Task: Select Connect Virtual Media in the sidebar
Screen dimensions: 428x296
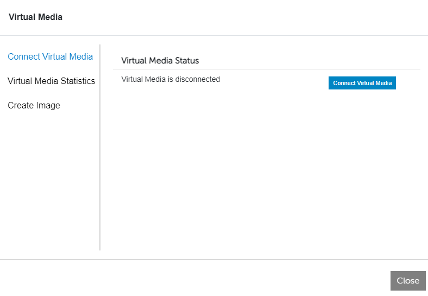Action: click(x=50, y=56)
